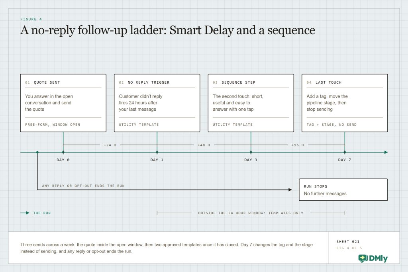Viewport: 408px width, 272px height.
Task: Click the 'DAY 1' label
Action: tap(157, 160)
